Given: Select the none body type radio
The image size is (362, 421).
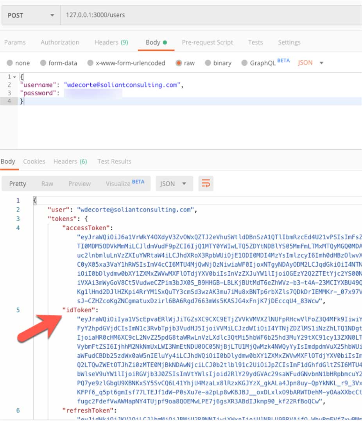Looking at the screenshot, I should 10,63.
